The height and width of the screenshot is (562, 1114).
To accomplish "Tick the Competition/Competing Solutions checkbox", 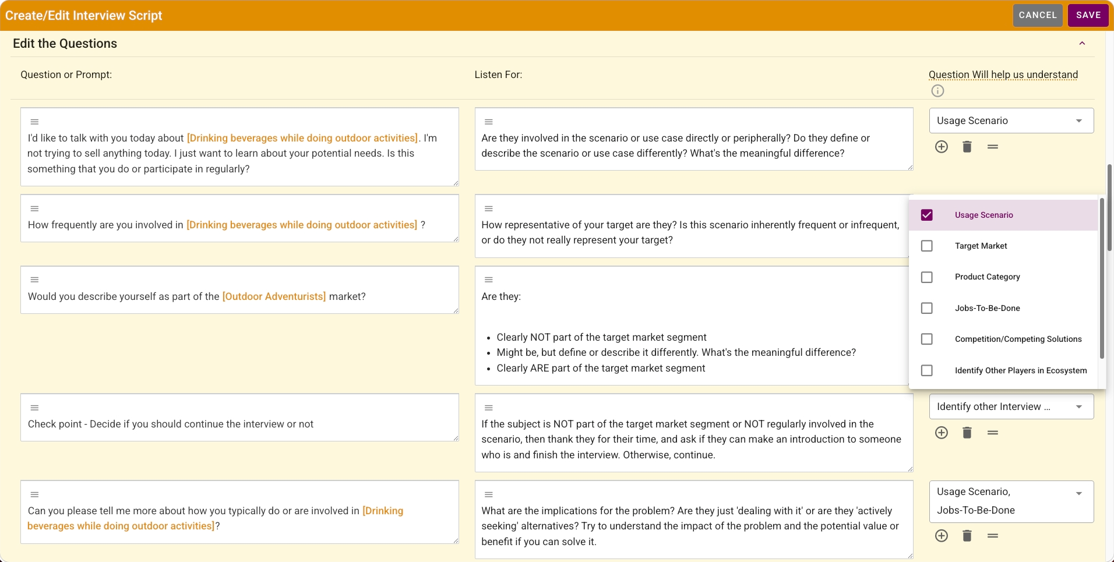I will 927,339.
